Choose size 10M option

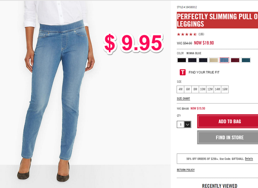pos(203,90)
